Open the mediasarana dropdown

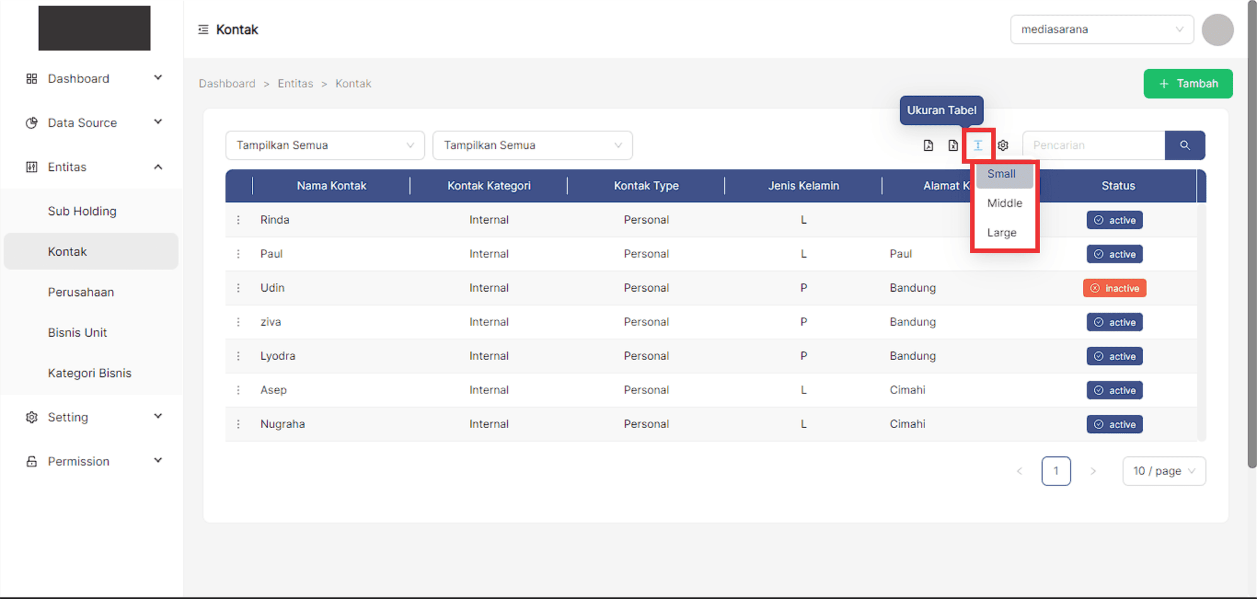(1101, 30)
